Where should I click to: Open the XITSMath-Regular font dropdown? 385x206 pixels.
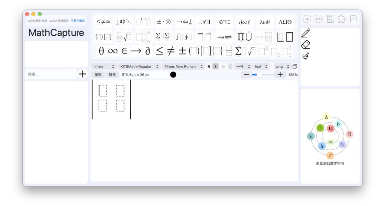(x=139, y=67)
